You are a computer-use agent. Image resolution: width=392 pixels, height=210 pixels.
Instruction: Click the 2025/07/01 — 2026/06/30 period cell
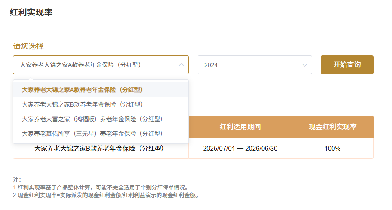coord(240,149)
